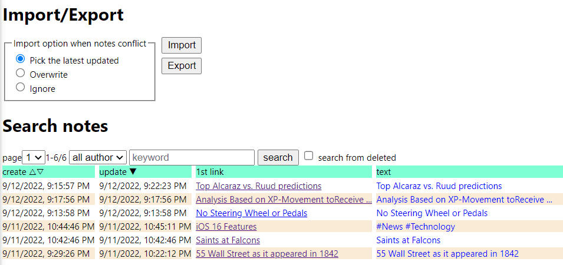Click the search button
The width and height of the screenshot is (563, 265).
coord(278,157)
